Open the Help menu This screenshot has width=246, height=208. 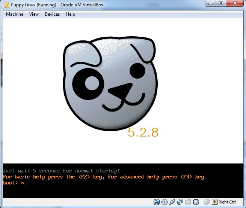70,14
